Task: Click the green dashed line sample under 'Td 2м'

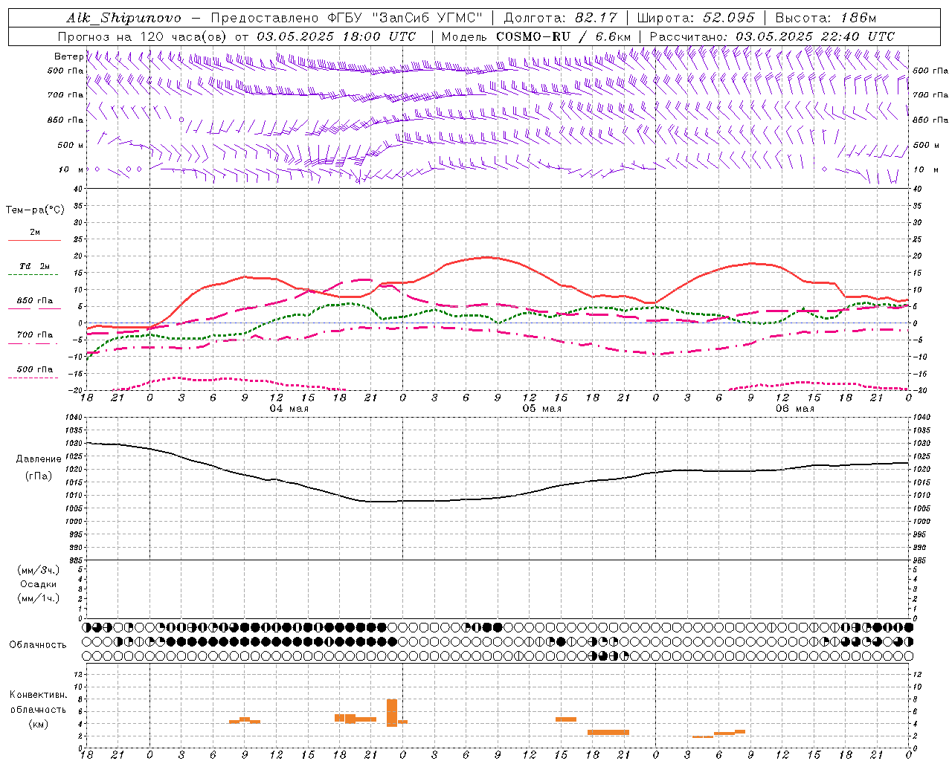Action: tap(34, 275)
